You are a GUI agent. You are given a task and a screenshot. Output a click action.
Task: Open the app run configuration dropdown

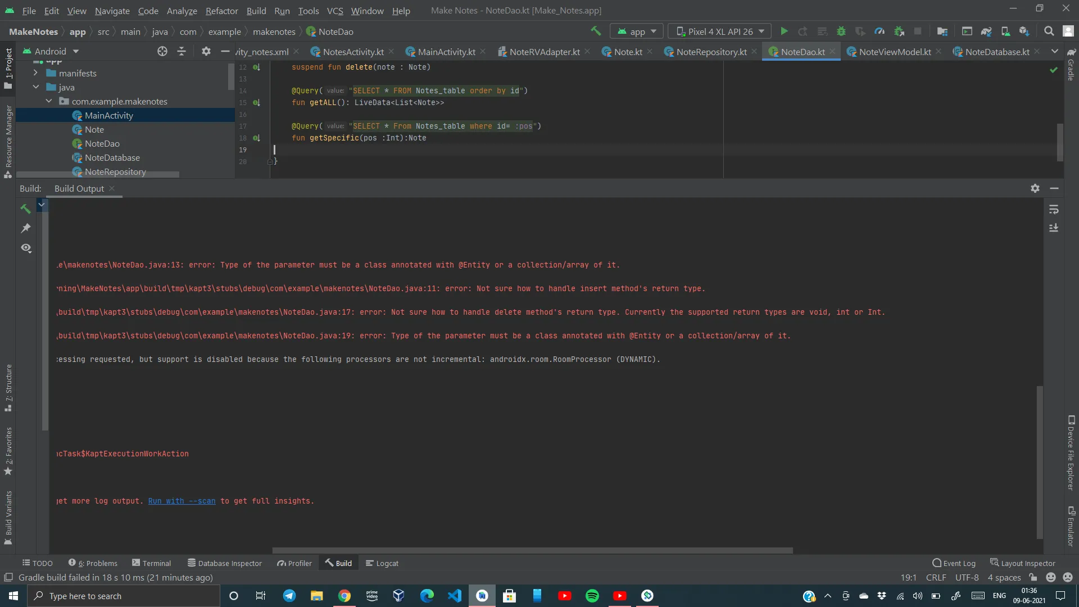[x=637, y=31]
